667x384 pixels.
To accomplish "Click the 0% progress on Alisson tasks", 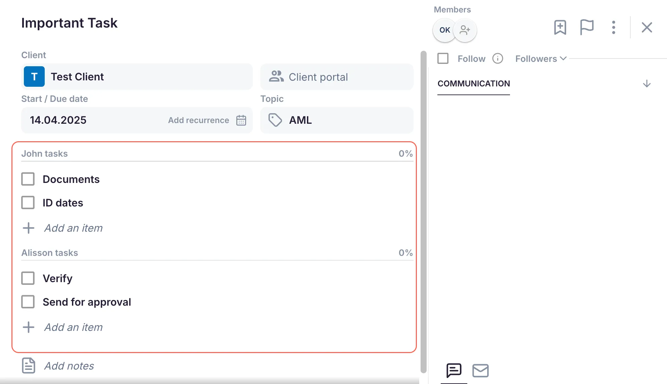I will [x=405, y=253].
